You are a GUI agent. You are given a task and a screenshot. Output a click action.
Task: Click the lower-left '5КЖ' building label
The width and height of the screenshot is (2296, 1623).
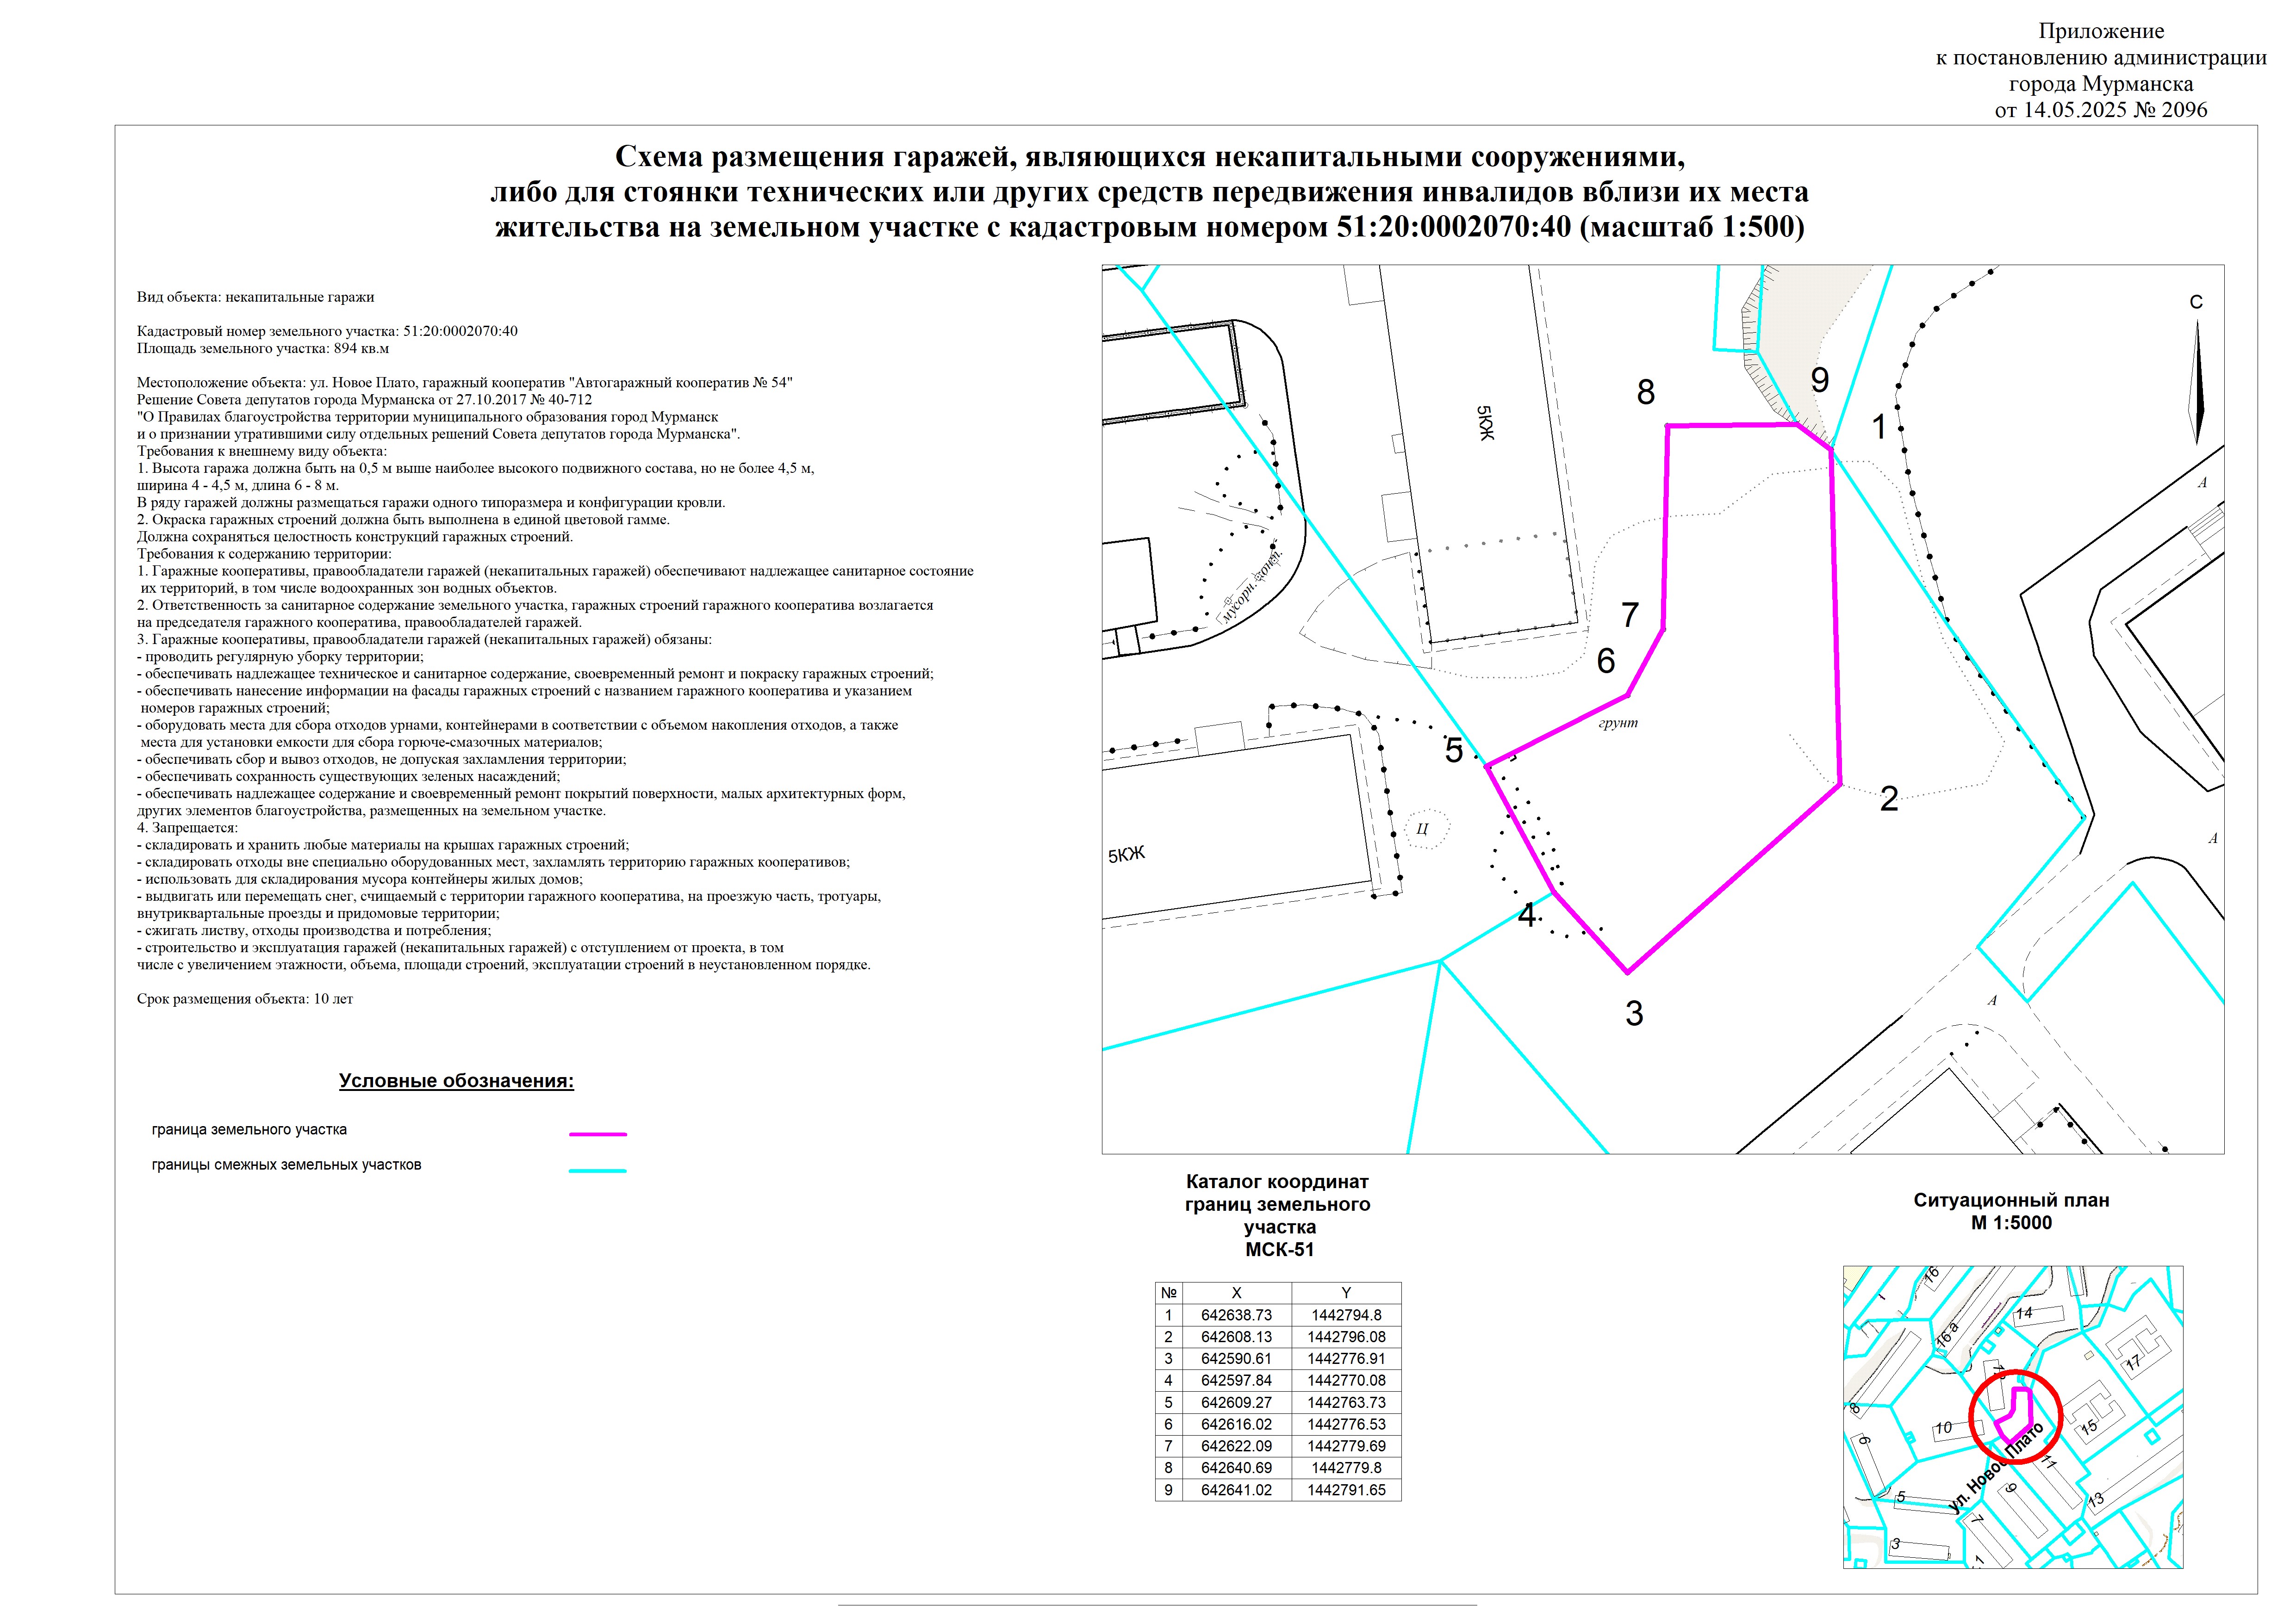1126,855
